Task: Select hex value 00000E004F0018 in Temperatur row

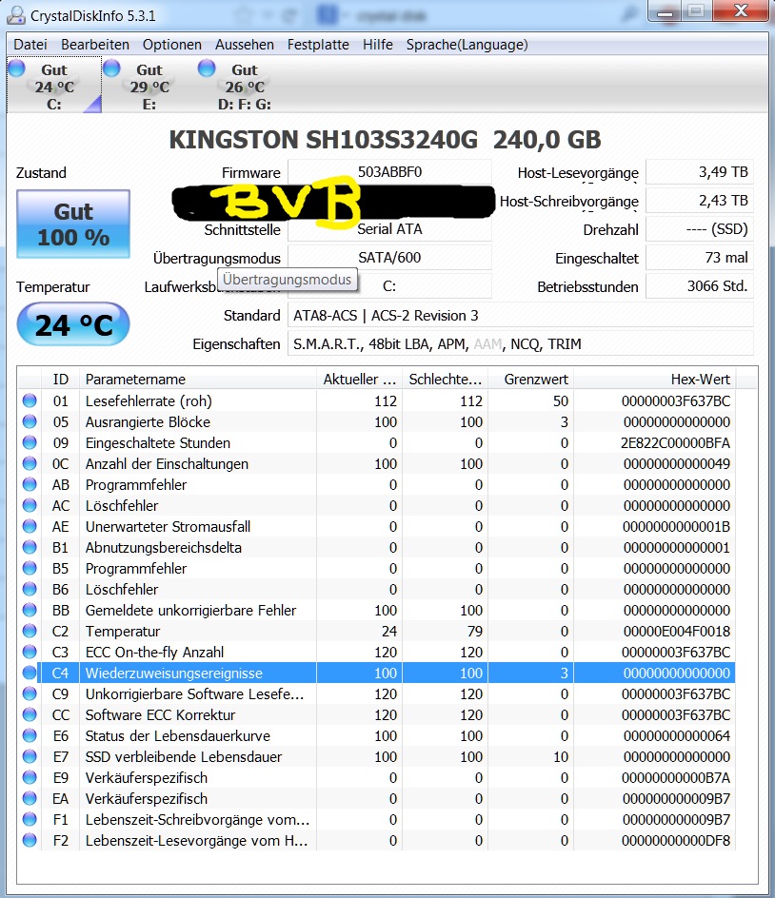Action: pyautogui.click(x=676, y=631)
